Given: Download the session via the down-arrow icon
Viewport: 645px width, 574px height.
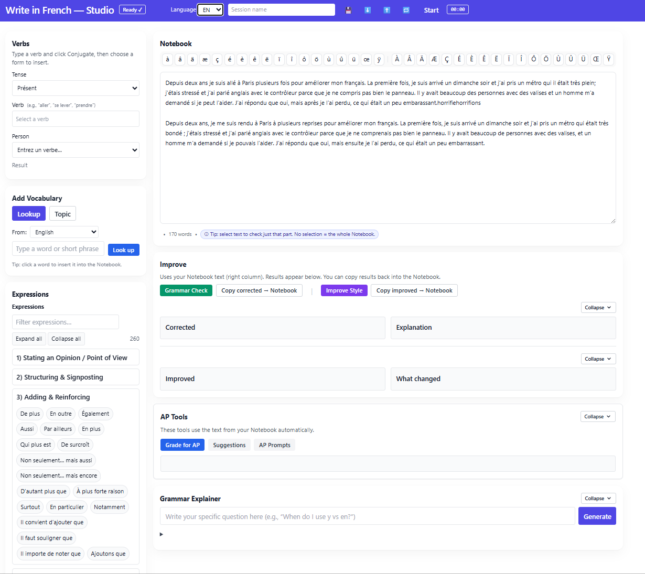Looking at the screenshot, I should [x=368, y=9].
